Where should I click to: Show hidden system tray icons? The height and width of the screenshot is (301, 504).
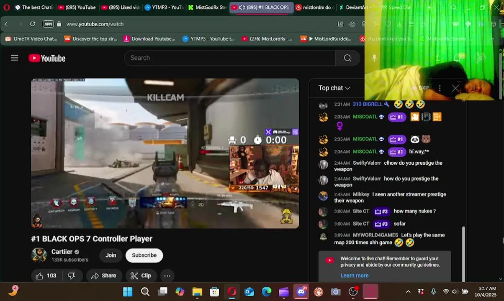pos(408,291)
